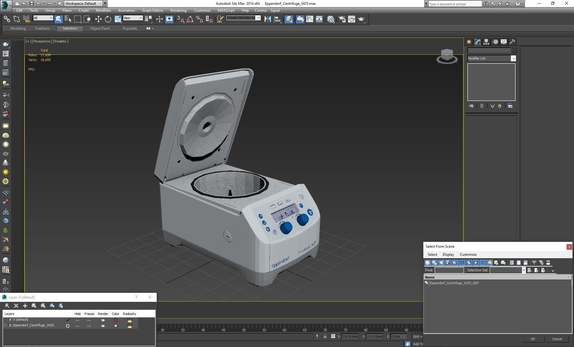Switch to the Modeling ribbon tab

tap(18, 28)
